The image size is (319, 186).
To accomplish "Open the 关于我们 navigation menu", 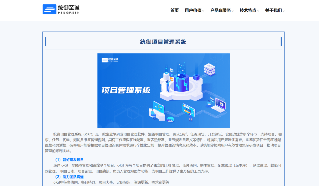I will 273,10.
